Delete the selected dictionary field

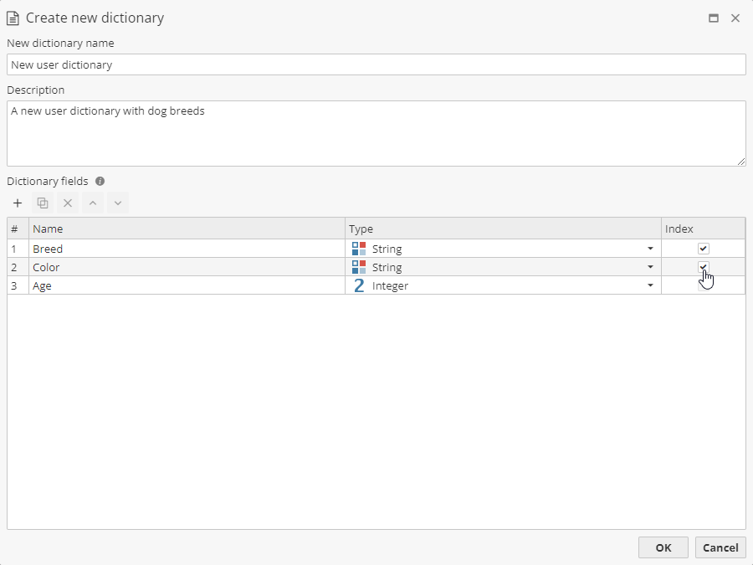(x=67, y=203)
